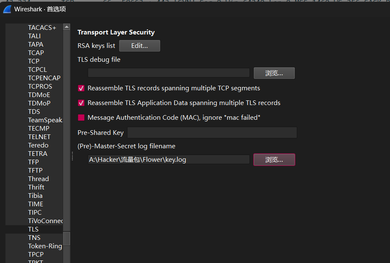Open TCP protocol preferences
This screenshot has height=263, width=390.
tap(34, 61)
